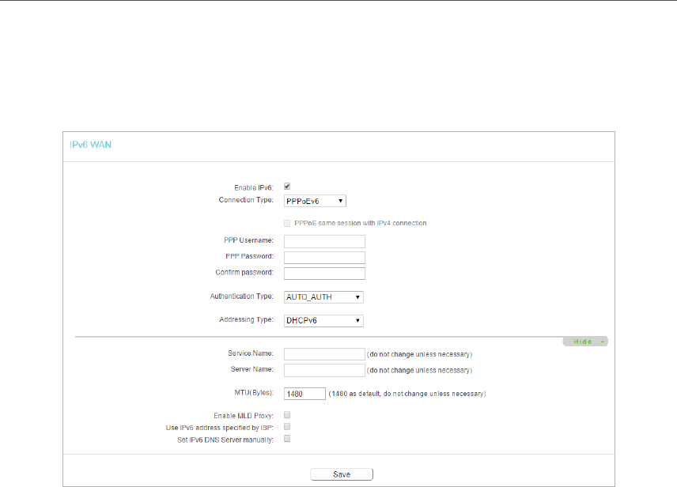Click the IPv6 WAN section heading
The width and height of the screenshot is (677, 487).
[91, 145]
